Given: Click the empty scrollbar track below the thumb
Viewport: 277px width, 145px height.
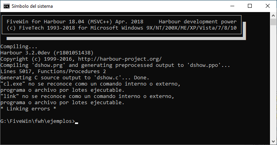Looking at the screenshot, I should (x=273, y=82).
